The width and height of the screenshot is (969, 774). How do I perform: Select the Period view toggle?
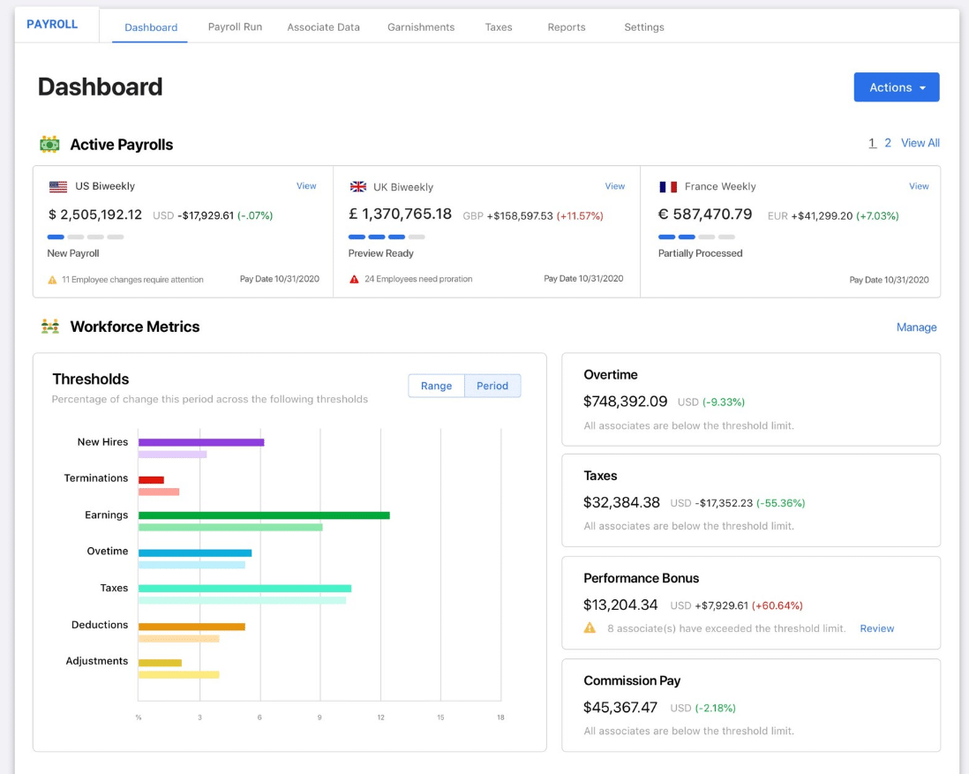492,386
